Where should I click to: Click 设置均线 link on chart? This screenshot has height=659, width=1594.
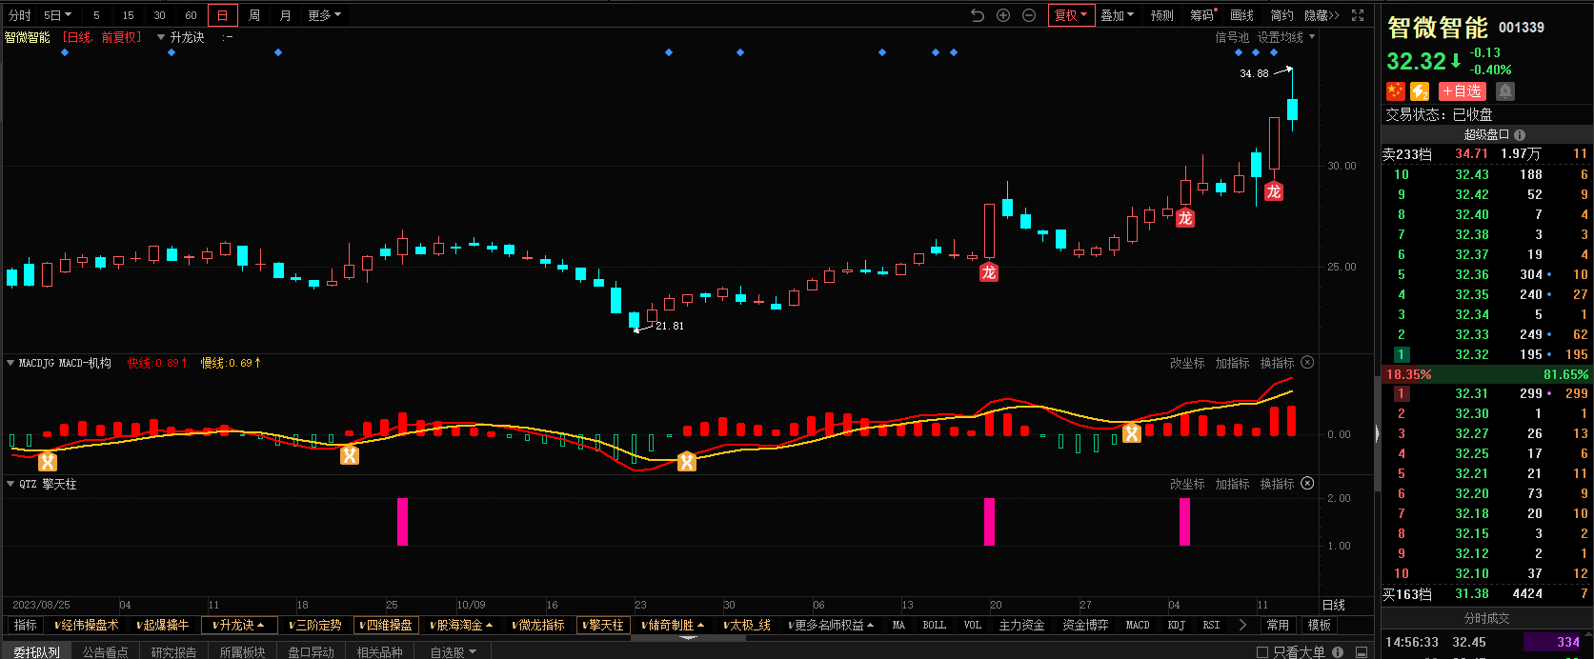[x=1280, y=37]
